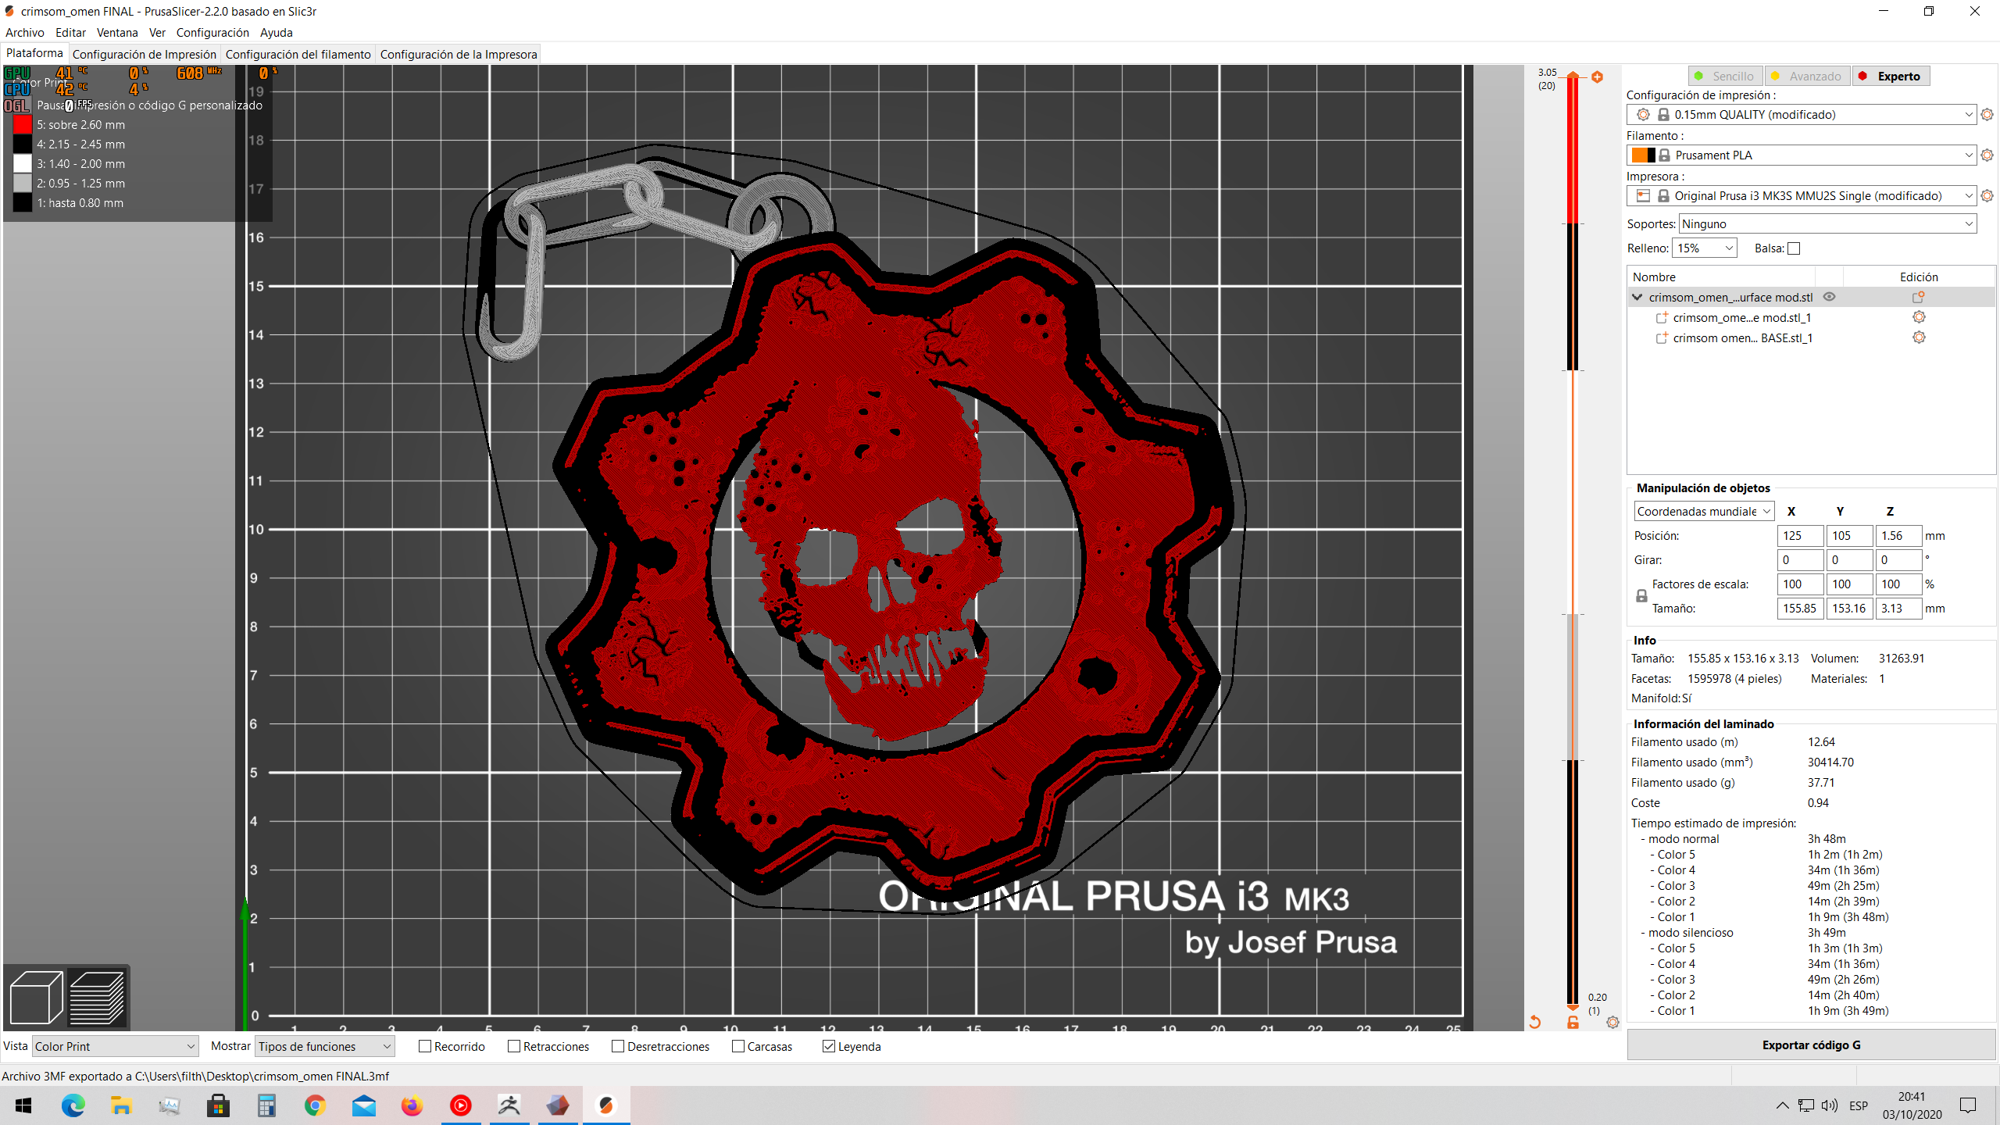Open the filament Prusament PLA dropdown
This screenshot has height=1125, width=2000.
point(1964,154)
